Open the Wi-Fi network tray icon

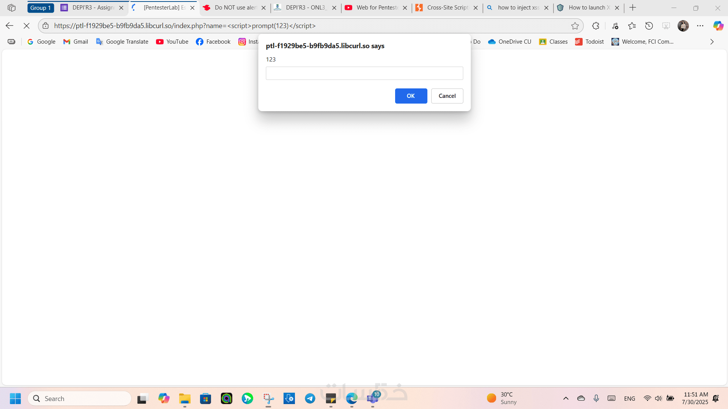pyautogui.click(x=647, y=398)
